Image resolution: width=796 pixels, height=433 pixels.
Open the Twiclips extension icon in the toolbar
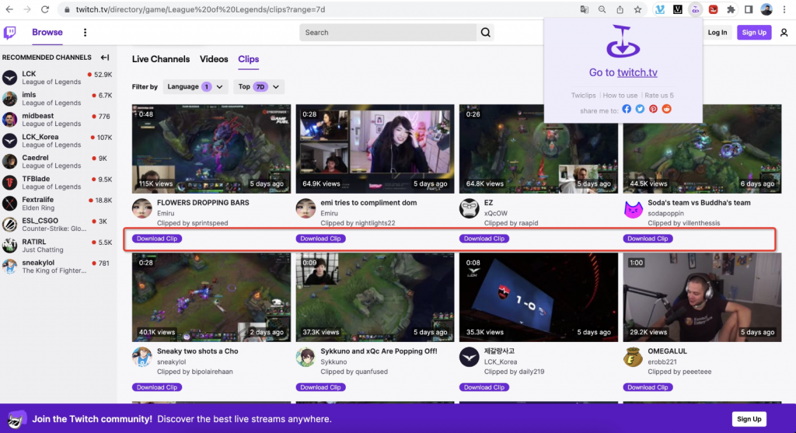click(696, 9)
